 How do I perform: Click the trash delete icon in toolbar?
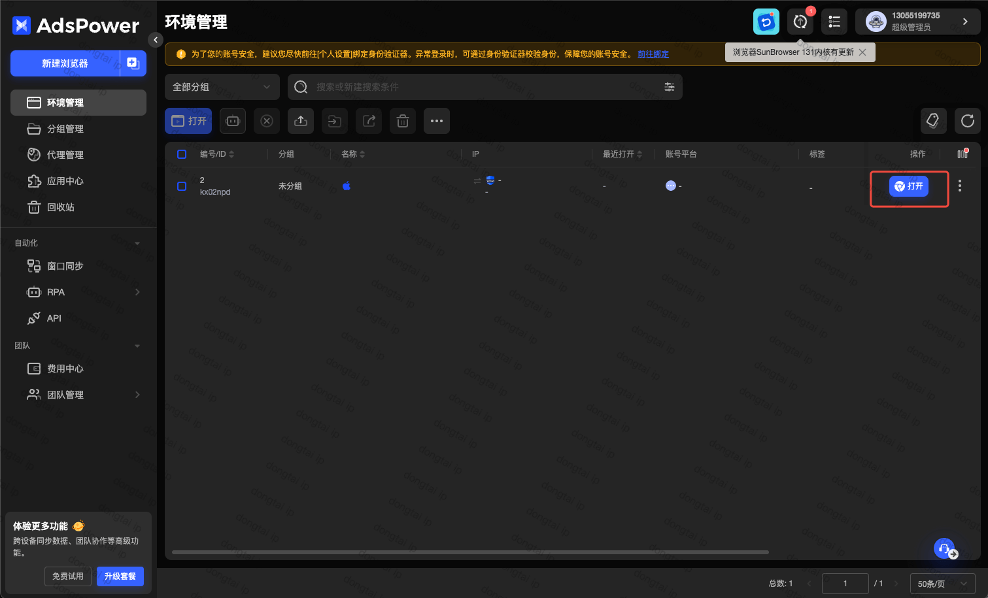tap(403, 121)
